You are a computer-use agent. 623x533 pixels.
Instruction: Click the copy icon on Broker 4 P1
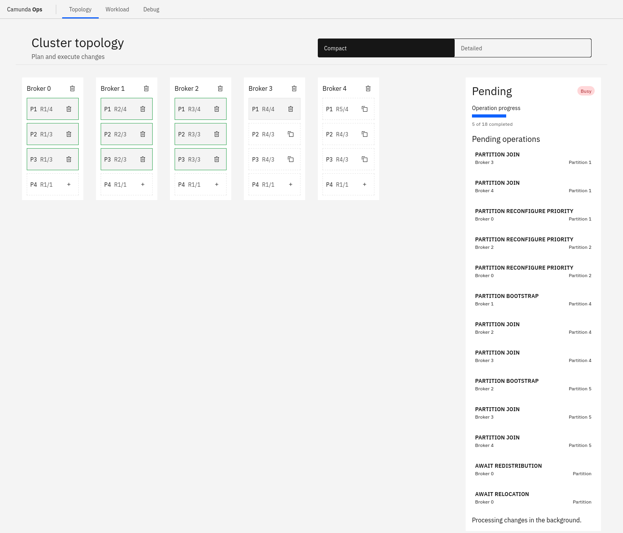click(x=365, y=109)
